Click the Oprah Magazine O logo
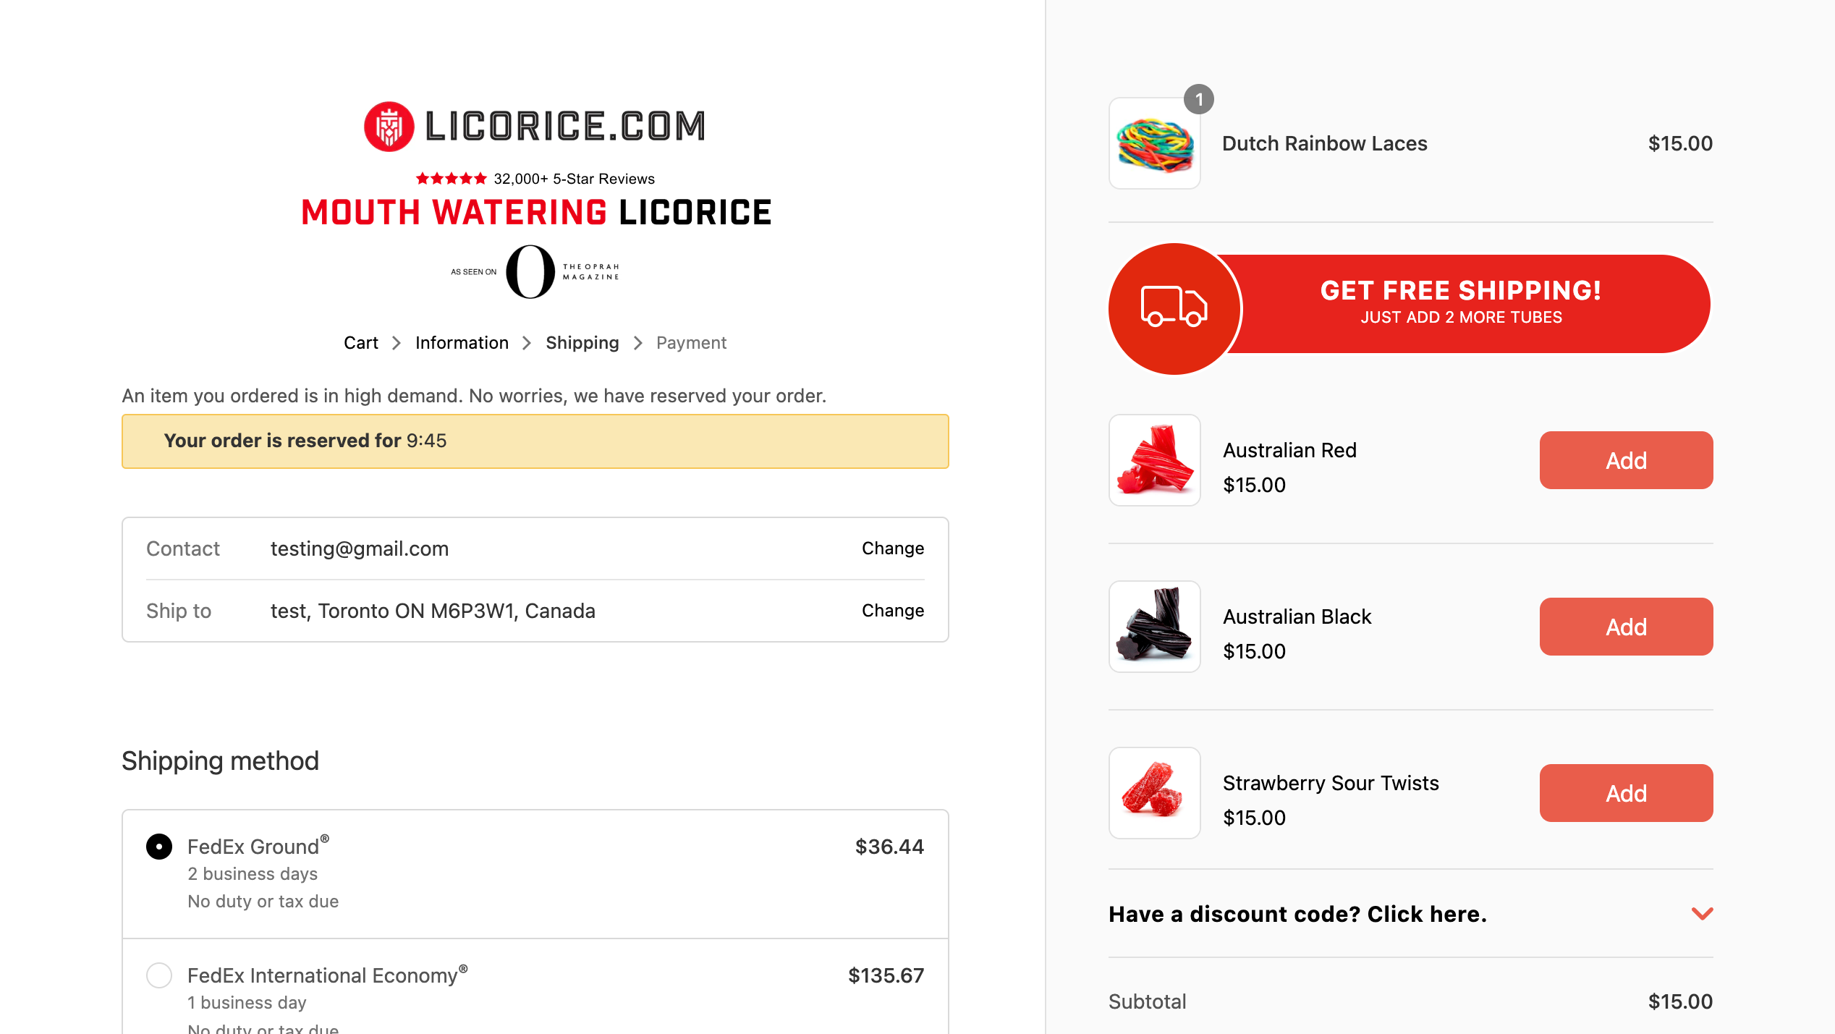Image resolution: width=1835 pixels, height=1034 pixels. tap(530, 271)
